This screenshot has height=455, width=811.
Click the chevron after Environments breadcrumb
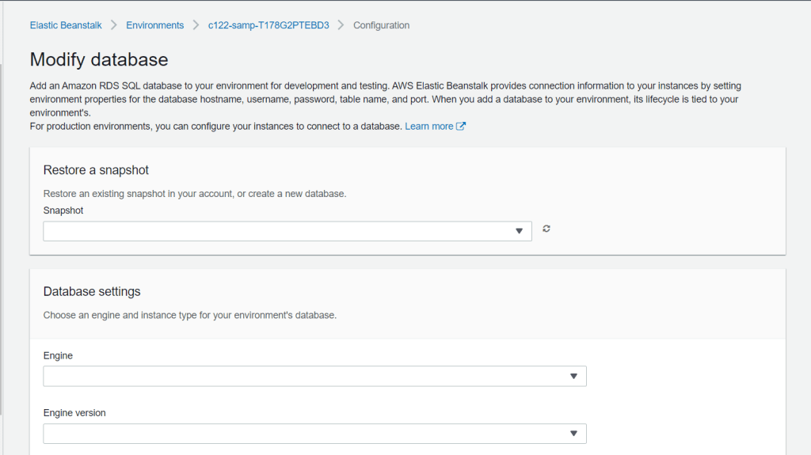coord(196,25)
